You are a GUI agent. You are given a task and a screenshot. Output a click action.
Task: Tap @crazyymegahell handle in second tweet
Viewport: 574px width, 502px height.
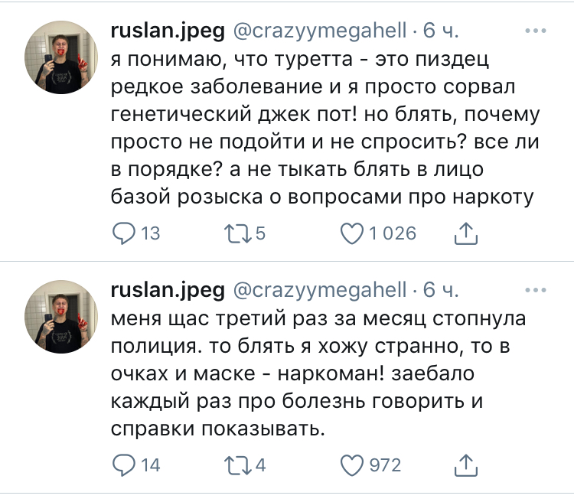(x=319, y=289)
